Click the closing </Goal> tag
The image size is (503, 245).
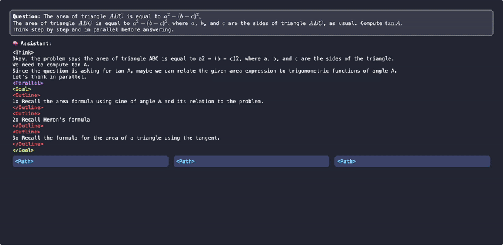click(23, 150)
